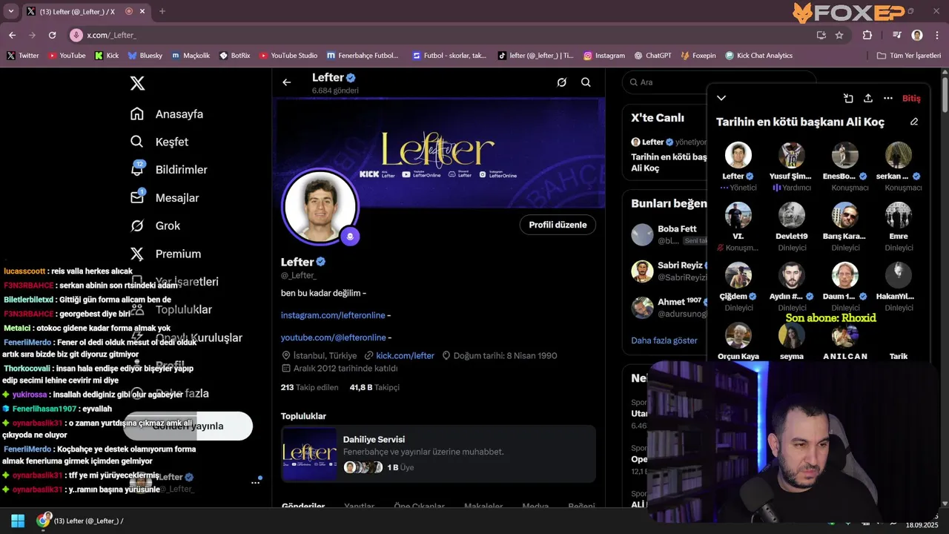Viewport: 949px width, 534px height.
Task: Click the pencil edit icon by Space title
Action: (x=914, y=122)
